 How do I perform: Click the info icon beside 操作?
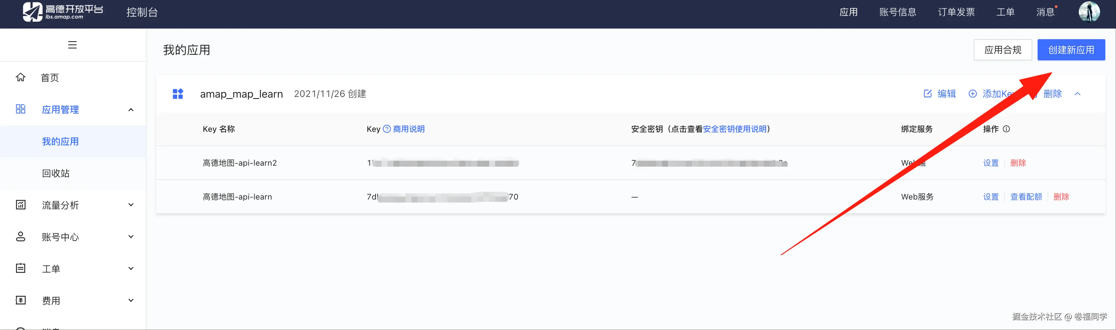(x=1006, y=129)
